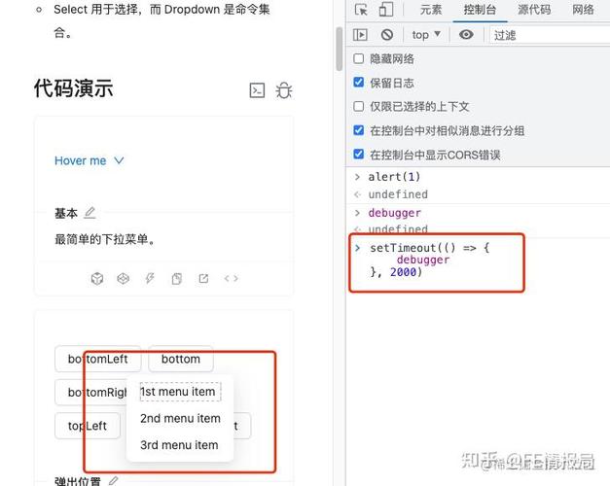Screen dimensions: 610x486
Task: Open the top context dropdown
Action: (426, 35)
